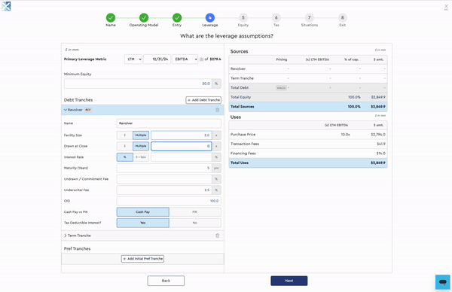Select S + bps option for Interest Rate
452x292 pixels.
coord(141,157)
